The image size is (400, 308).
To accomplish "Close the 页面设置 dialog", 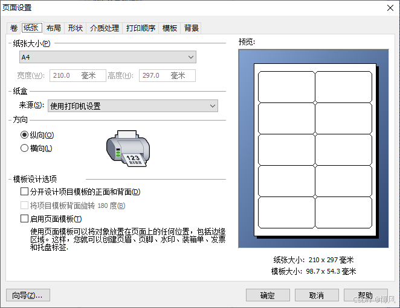I will point(390,8).
